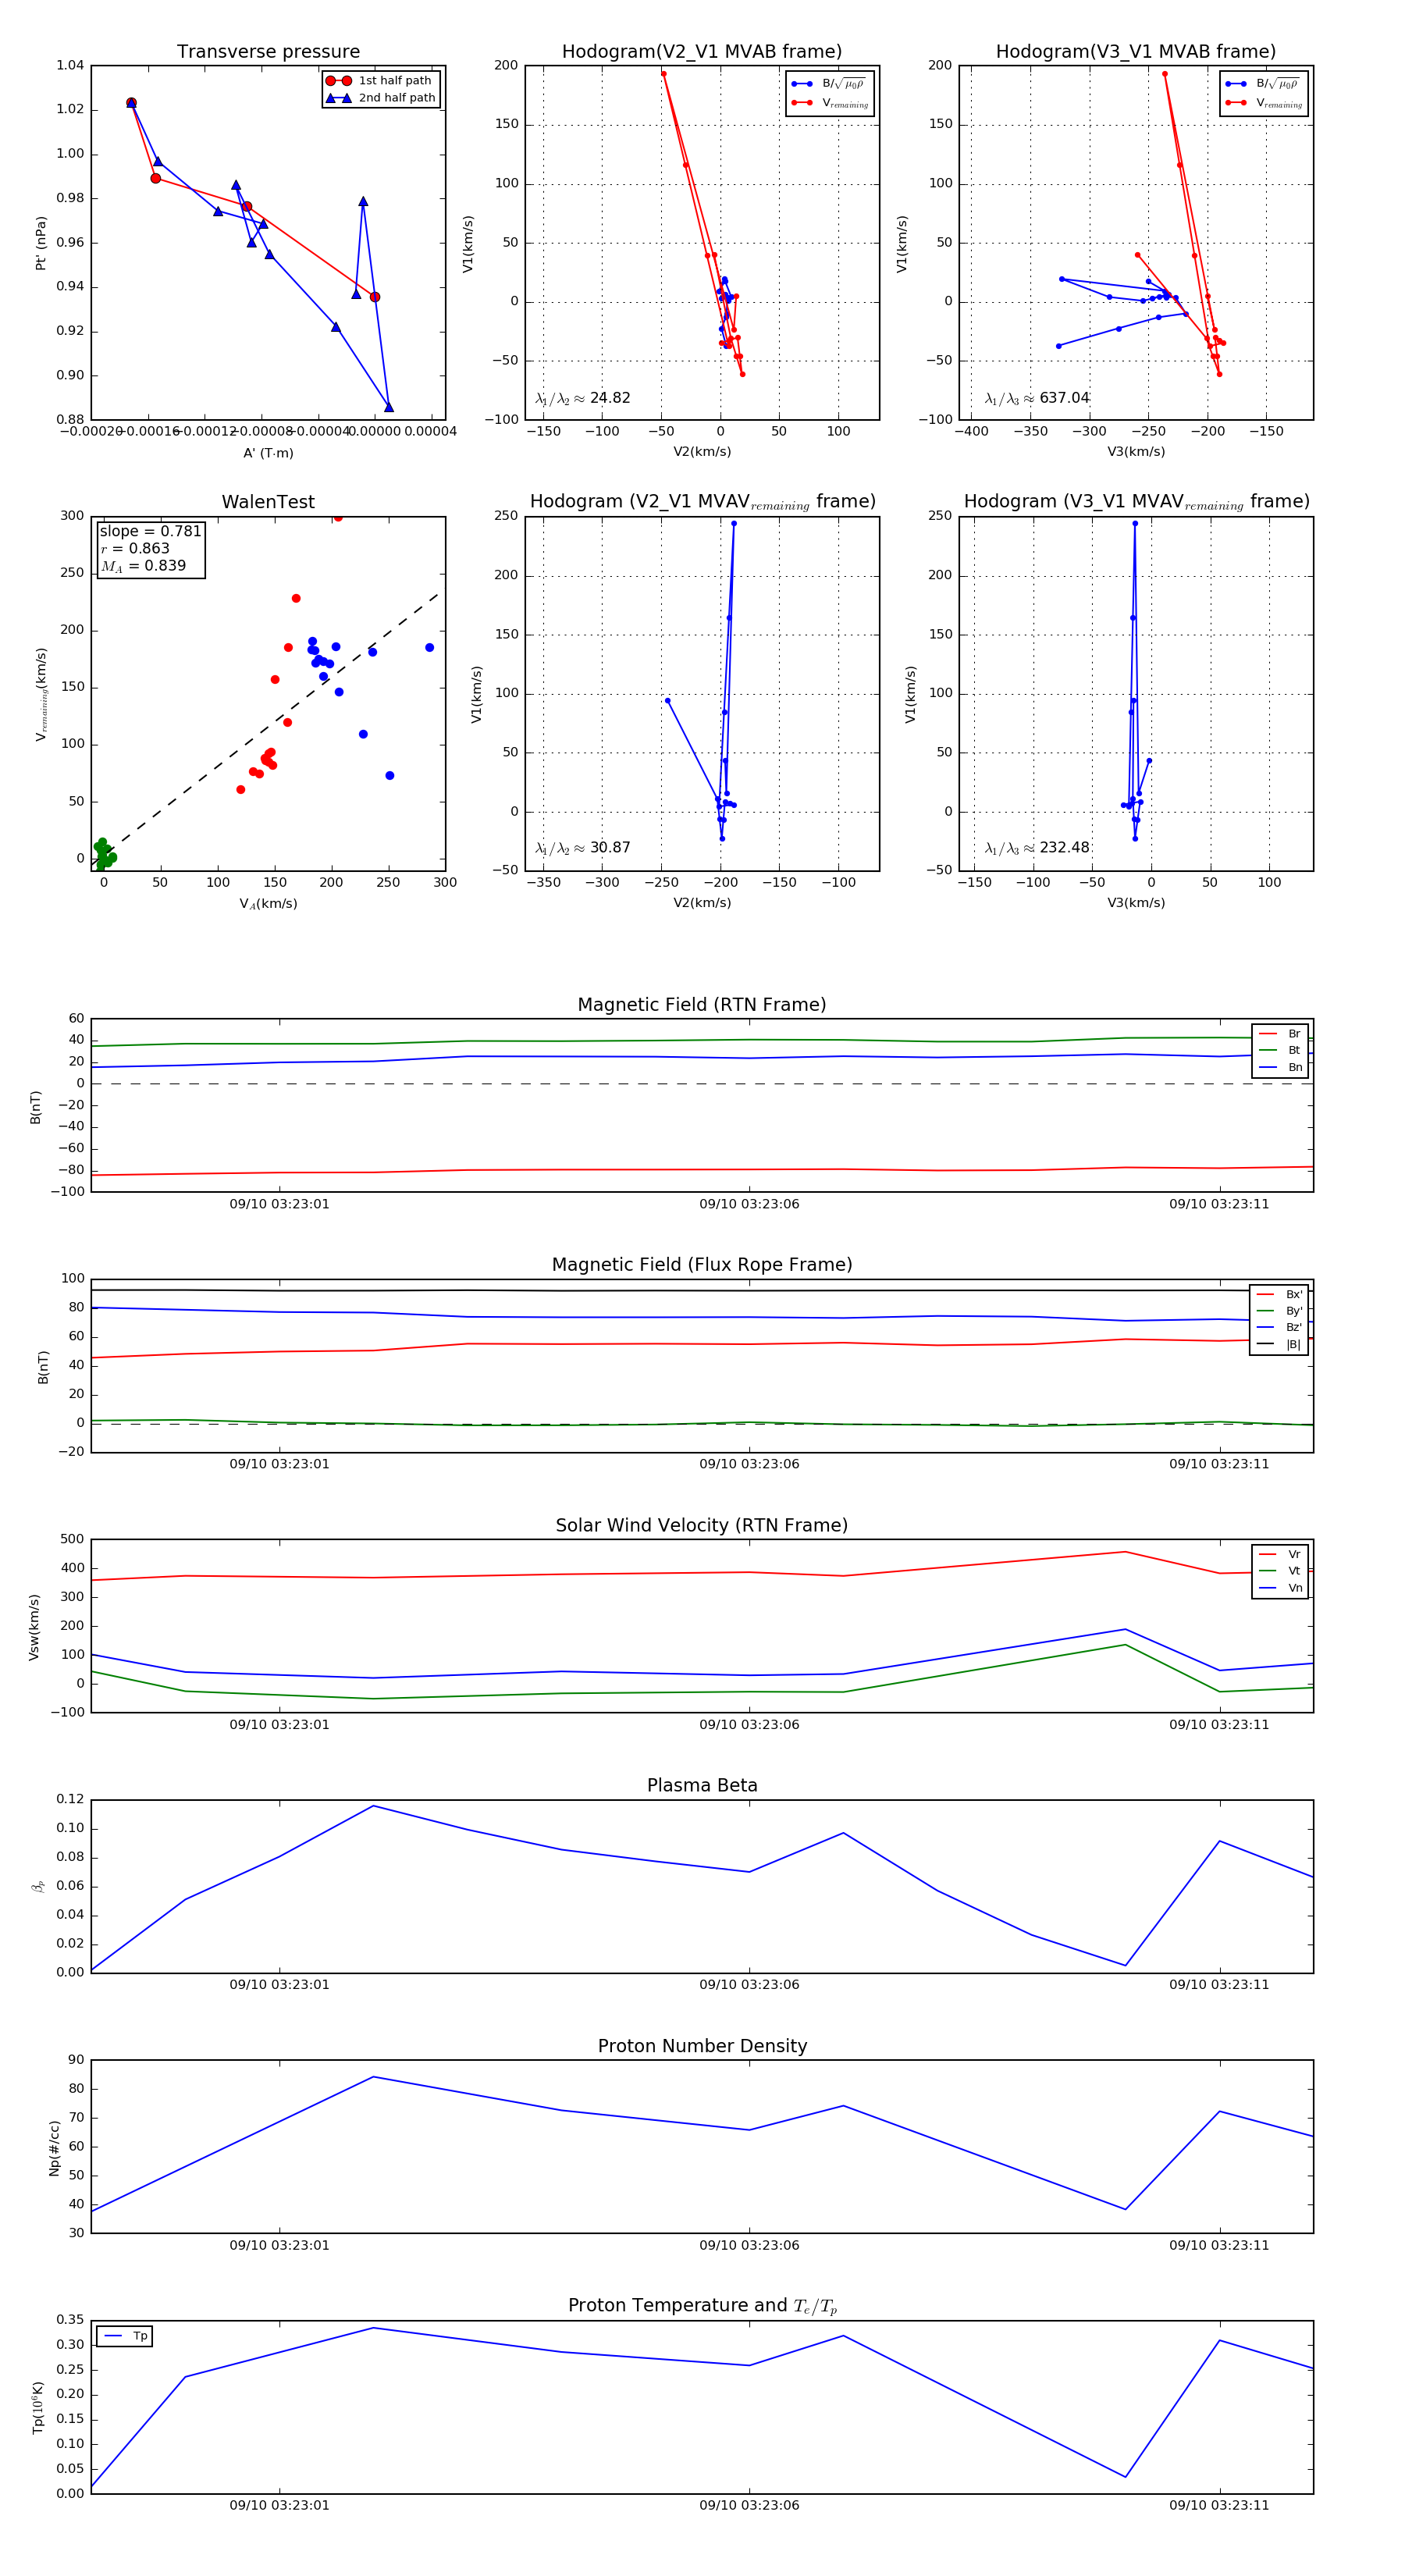The image size is (1405, 2576).
Task: Select the "Br" legend entry
Action: (1280, 1034)
